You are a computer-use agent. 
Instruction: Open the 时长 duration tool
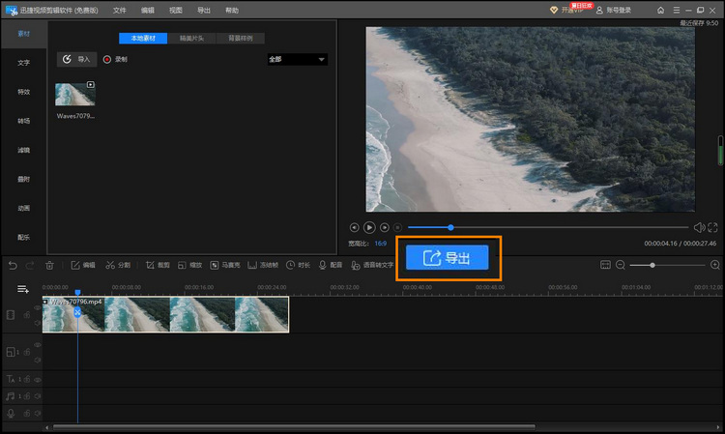[x=298, y=265]
